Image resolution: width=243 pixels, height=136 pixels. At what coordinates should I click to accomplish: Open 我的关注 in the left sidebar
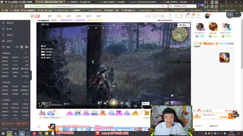10,23
